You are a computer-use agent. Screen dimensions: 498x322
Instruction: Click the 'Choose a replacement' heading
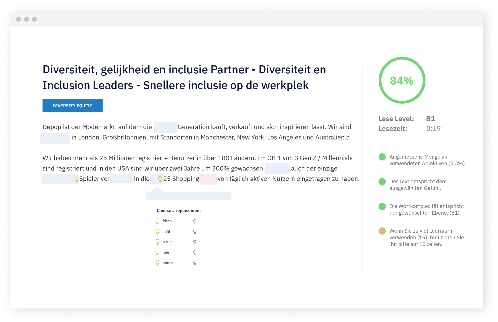click(x=179, y=210)
